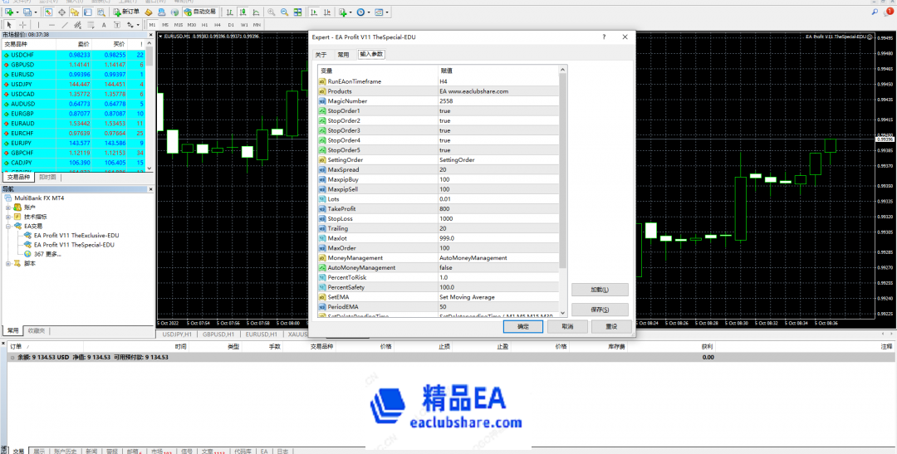Enable chart auto scroll icon
The height and width of the screenshot is (454, 897).
314,12
